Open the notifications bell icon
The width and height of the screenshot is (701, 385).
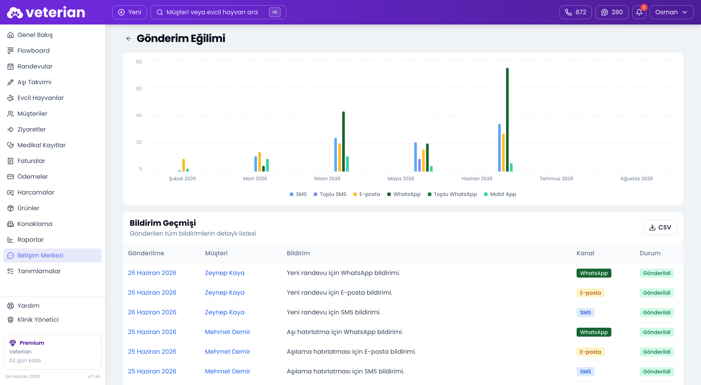pyautogui.click(x=639, y=12)
